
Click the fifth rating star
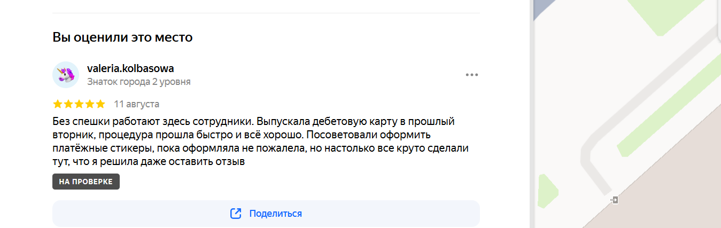pyautogui.click(x=100, y=104)
